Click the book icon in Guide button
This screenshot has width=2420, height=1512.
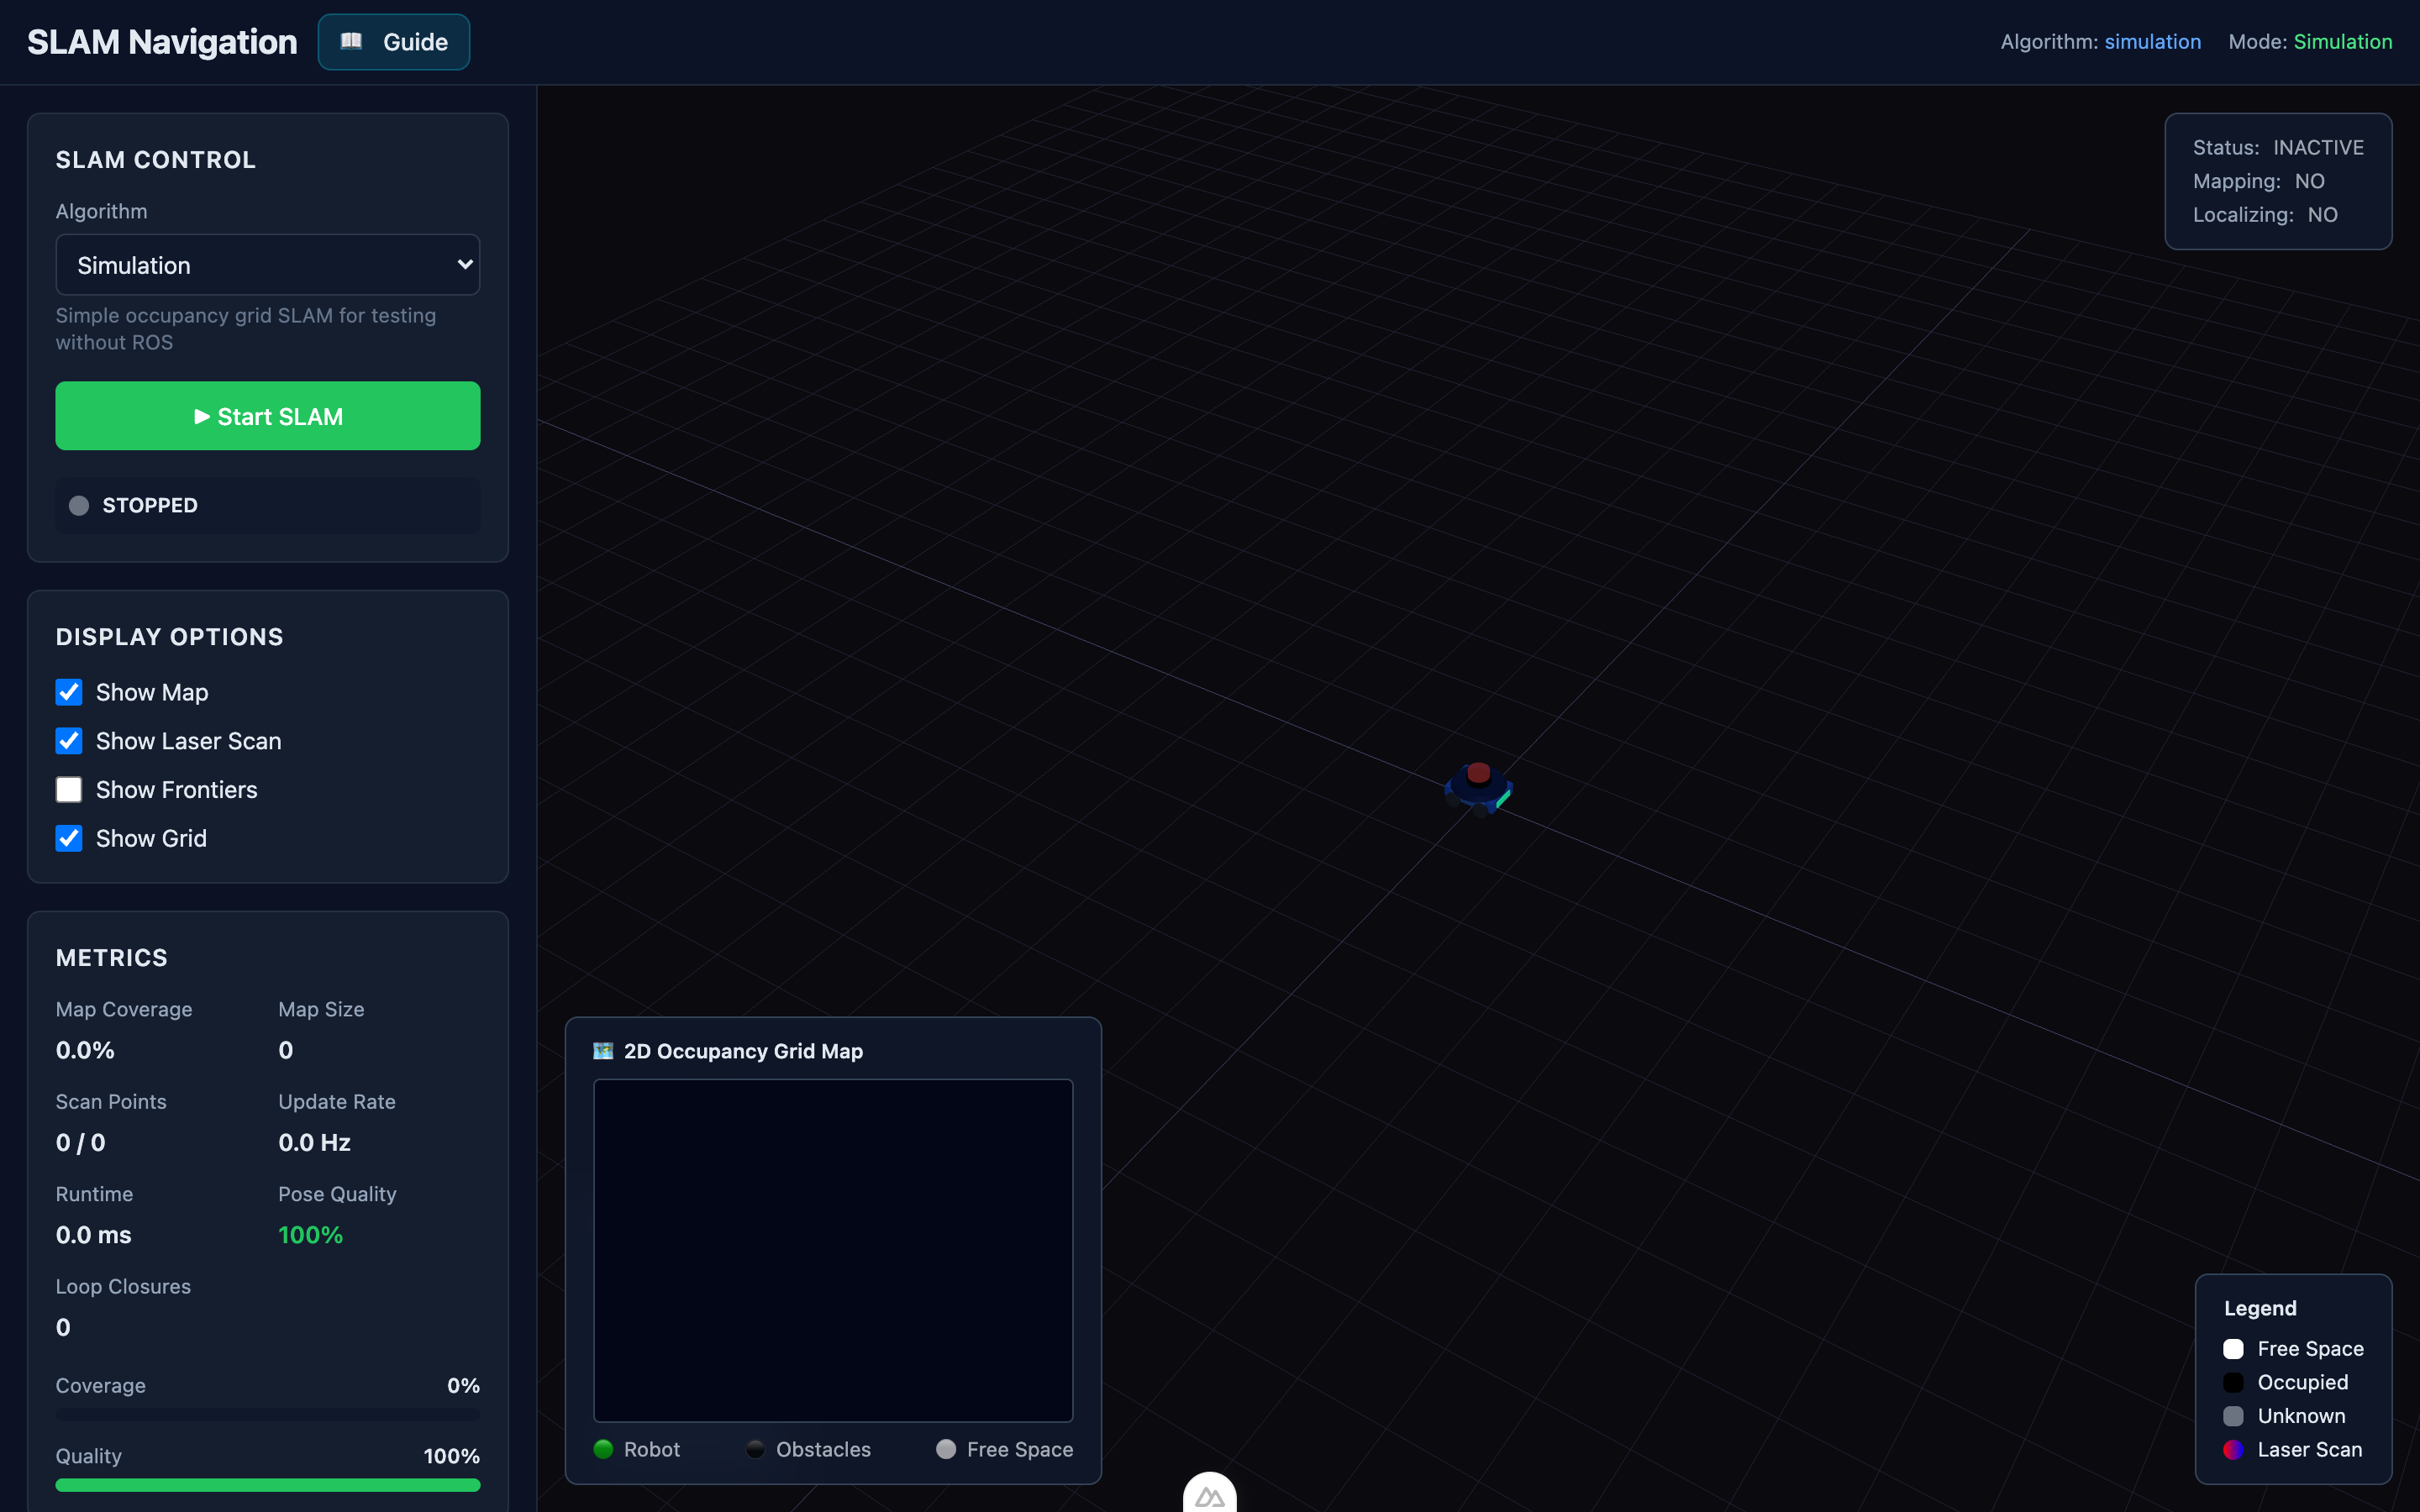tap(351, 41)
